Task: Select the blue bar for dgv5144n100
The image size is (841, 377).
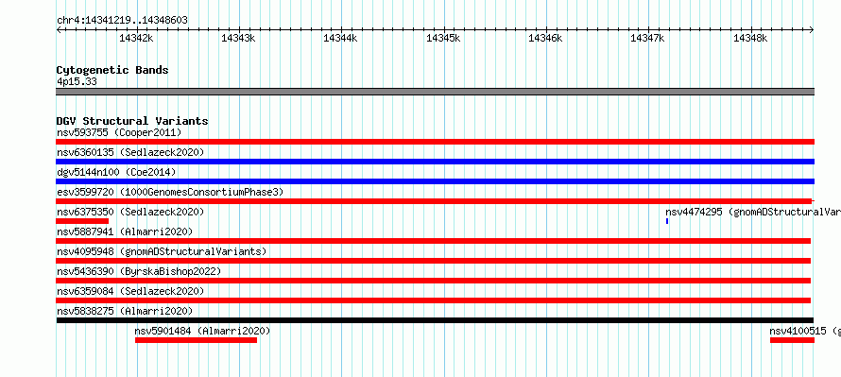Action: [x=435, y=181]
